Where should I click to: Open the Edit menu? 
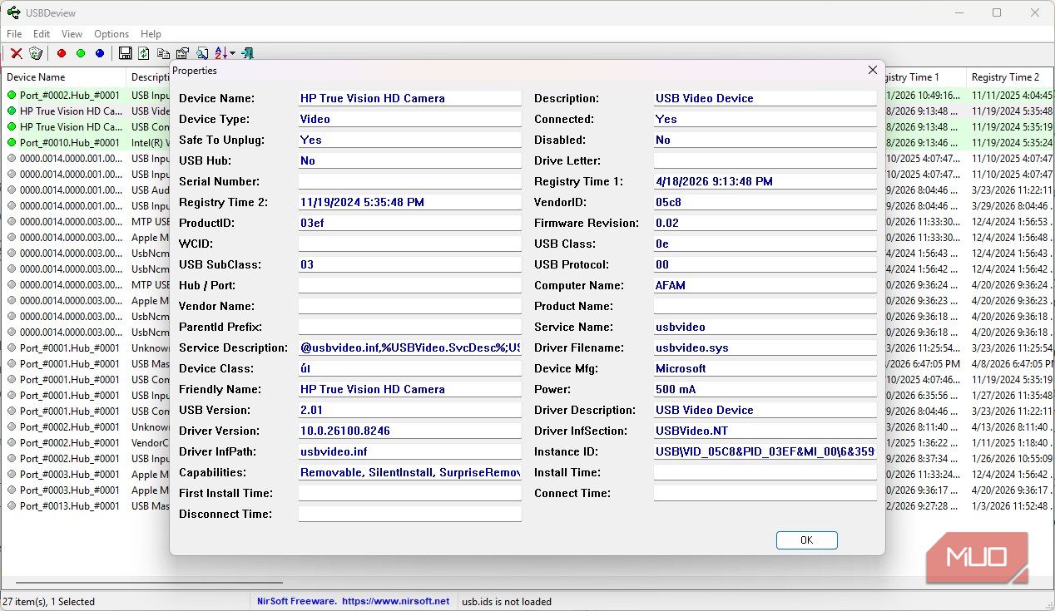tap(42, 34)
